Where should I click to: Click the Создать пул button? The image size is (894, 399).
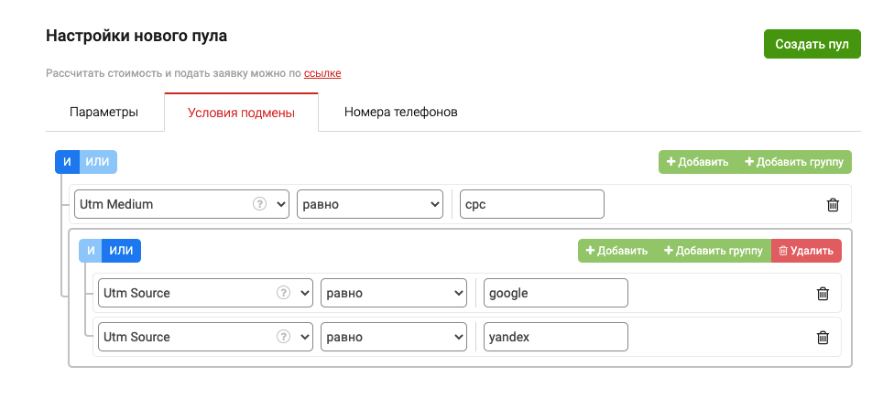click(812, 45)
